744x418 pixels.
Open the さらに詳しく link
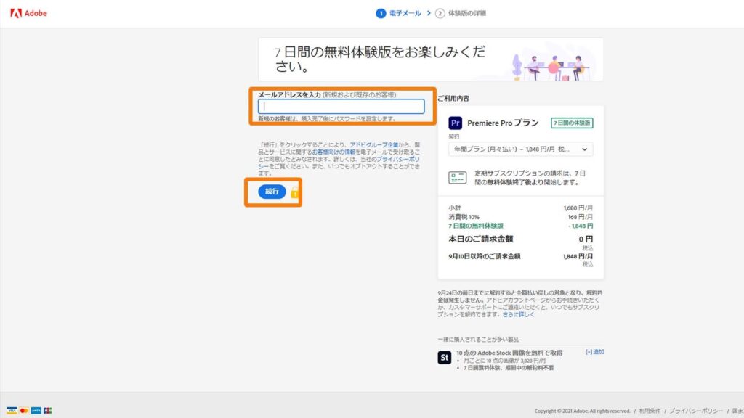tap(518, 314)
